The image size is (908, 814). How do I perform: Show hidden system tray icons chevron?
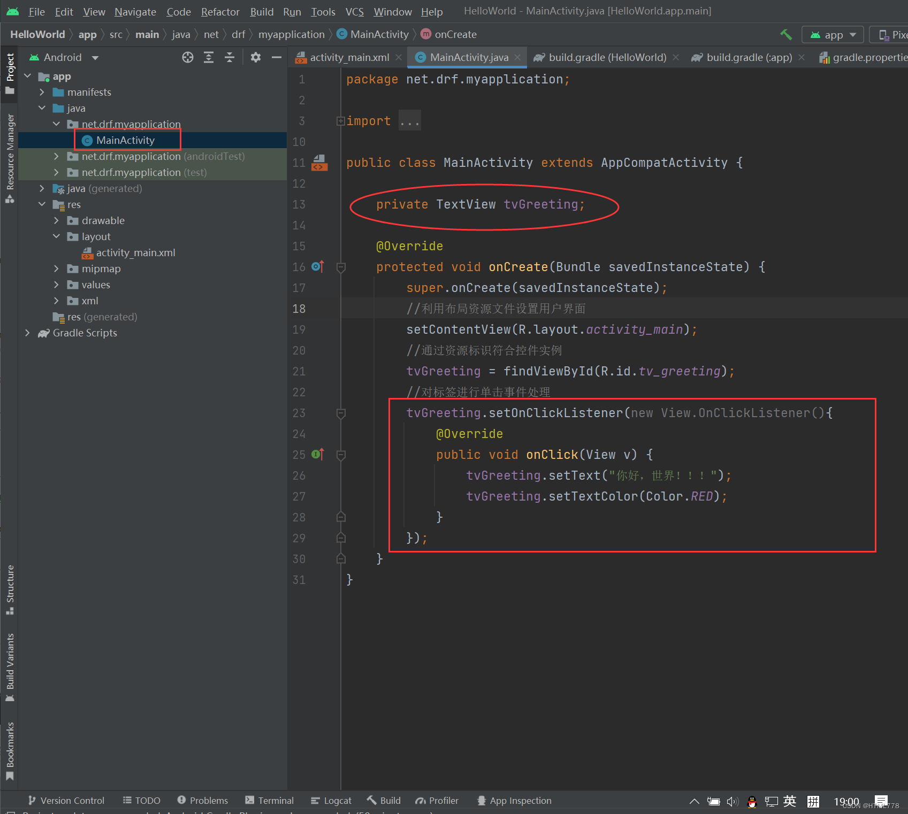tap(695, 801)
